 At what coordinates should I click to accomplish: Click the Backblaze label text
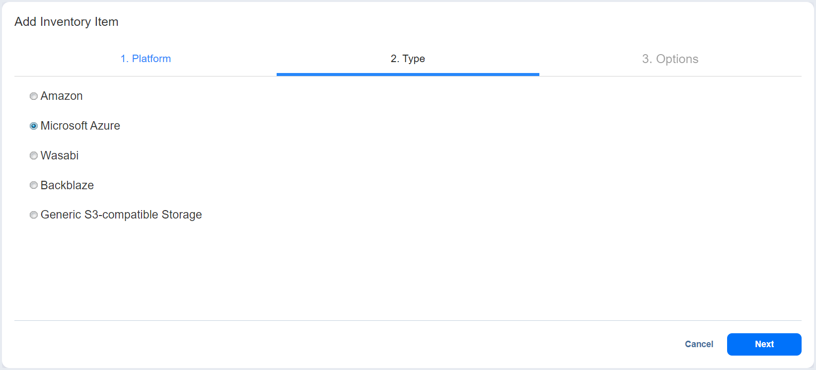click(67, 185)
